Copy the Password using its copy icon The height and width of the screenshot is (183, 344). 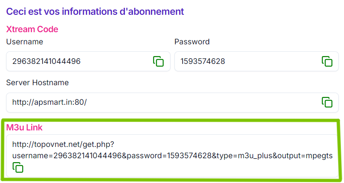[327, 61]
